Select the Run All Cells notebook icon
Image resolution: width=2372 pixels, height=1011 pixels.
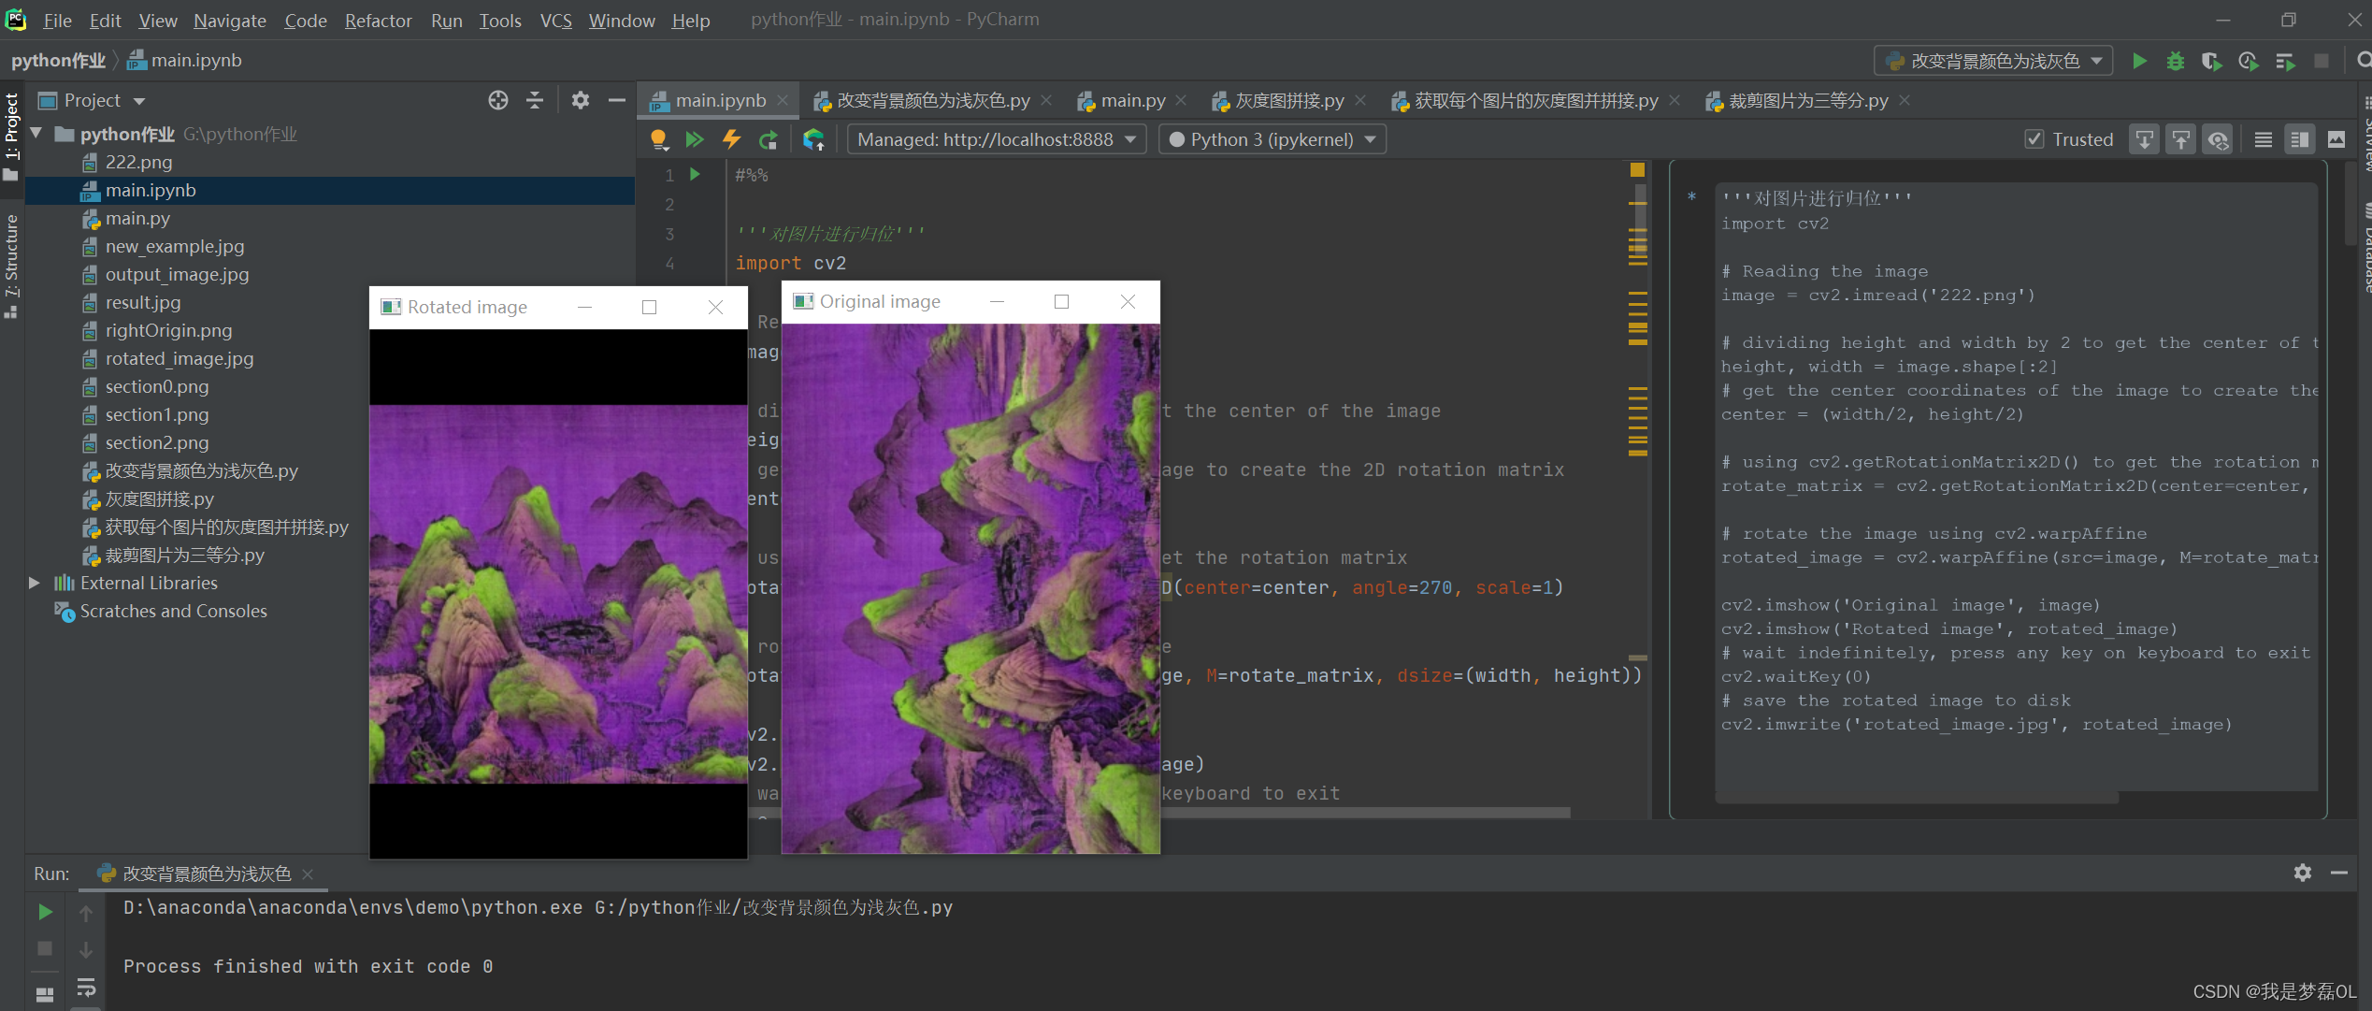(695, 138)
